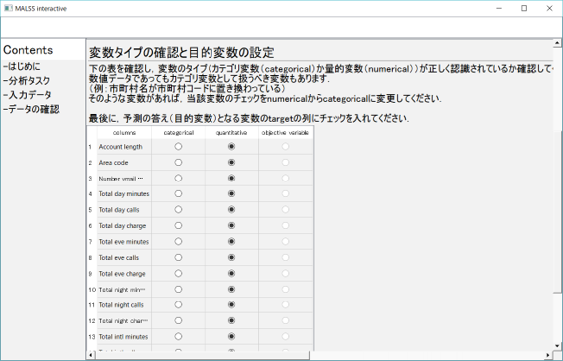Mark Account length as objective variable
Viewport: 563px width, 361px height.
285,146
